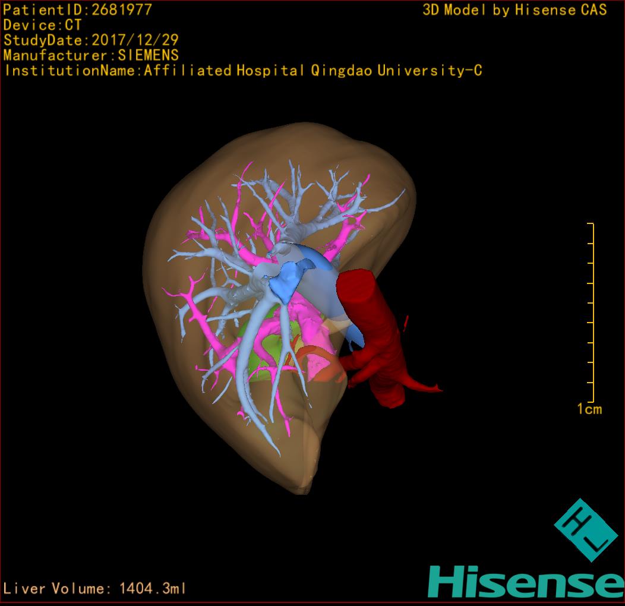Click the Manufacturer:SIEMENS label
Viewport: 625px width, 606px height.
click(x=90, y=55)
